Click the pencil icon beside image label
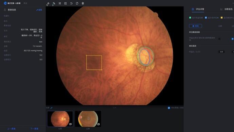The height and width of the screenshot is (132, 234). pos(52,108)
